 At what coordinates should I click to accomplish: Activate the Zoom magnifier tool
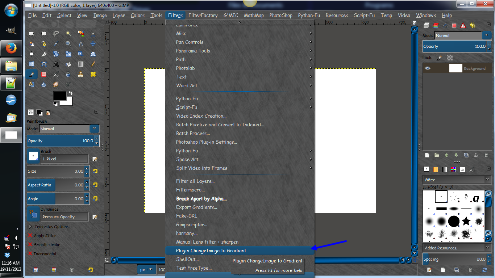[68, 44]
